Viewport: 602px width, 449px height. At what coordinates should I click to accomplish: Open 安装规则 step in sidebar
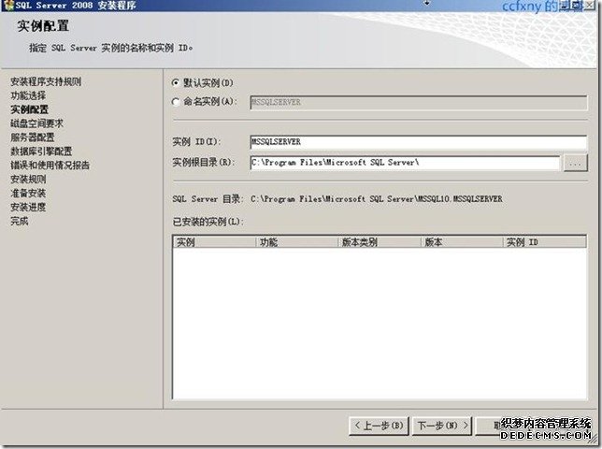(x=28, y=179)
